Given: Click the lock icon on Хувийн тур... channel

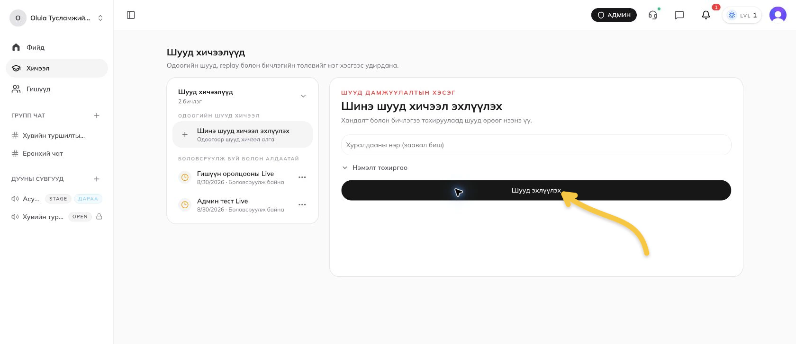Looking at the screenshot, I should pos(99,217).
